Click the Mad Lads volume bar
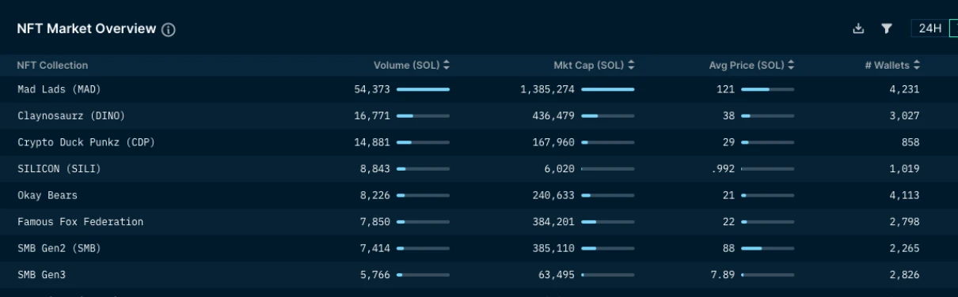 point(423,89)
